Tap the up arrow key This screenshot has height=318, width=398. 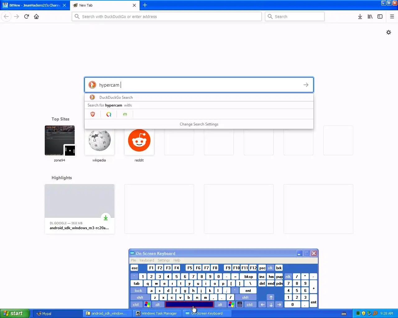[271, 298]
